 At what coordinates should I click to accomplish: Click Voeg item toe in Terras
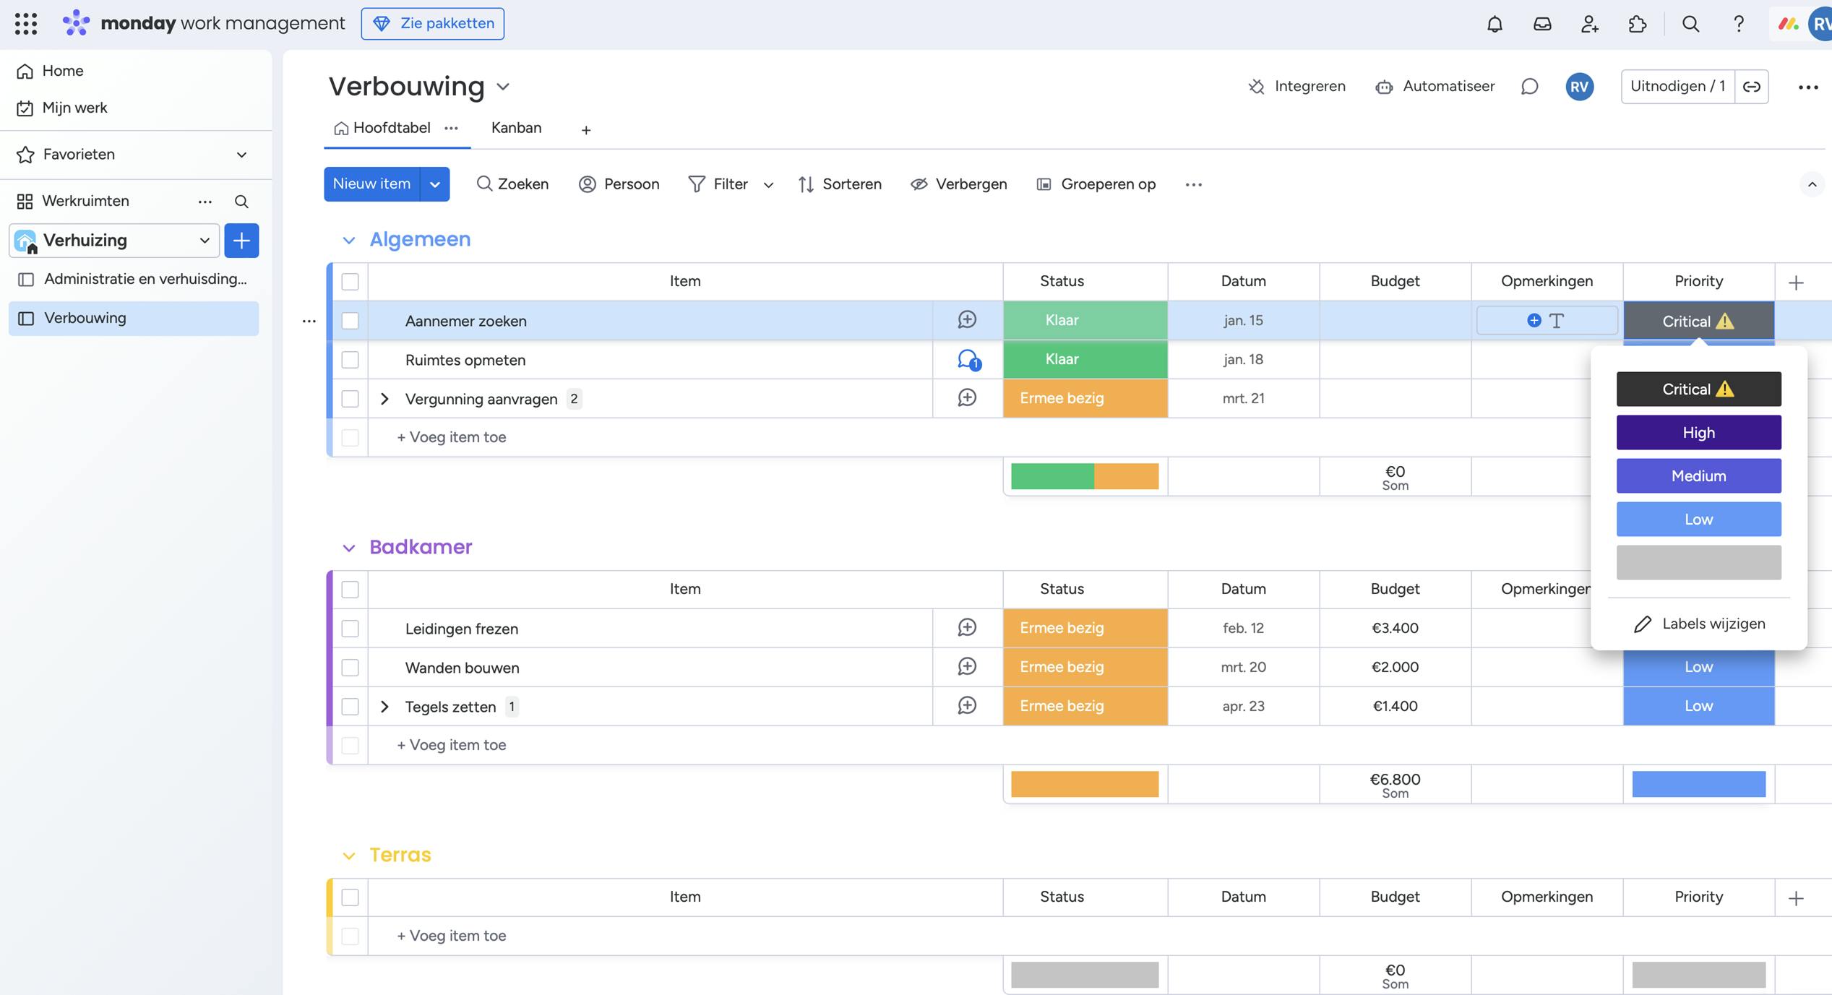coord(452,936)
